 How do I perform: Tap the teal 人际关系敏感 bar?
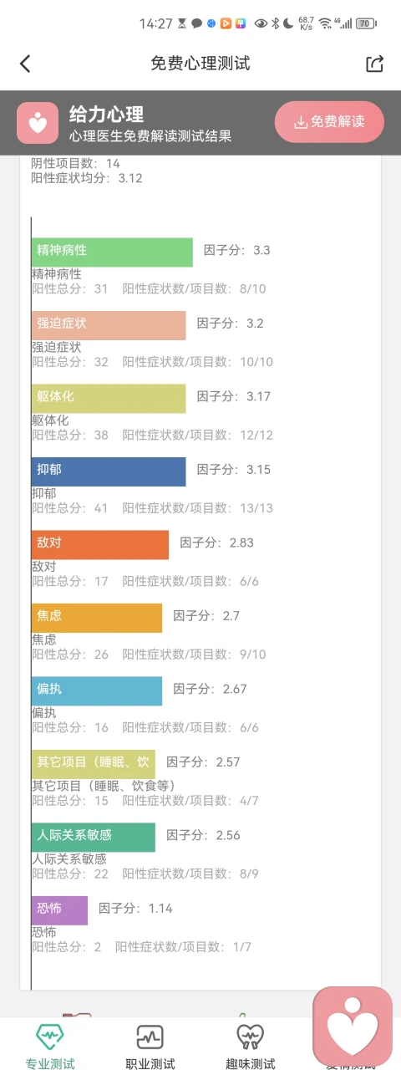pos(94,838)
